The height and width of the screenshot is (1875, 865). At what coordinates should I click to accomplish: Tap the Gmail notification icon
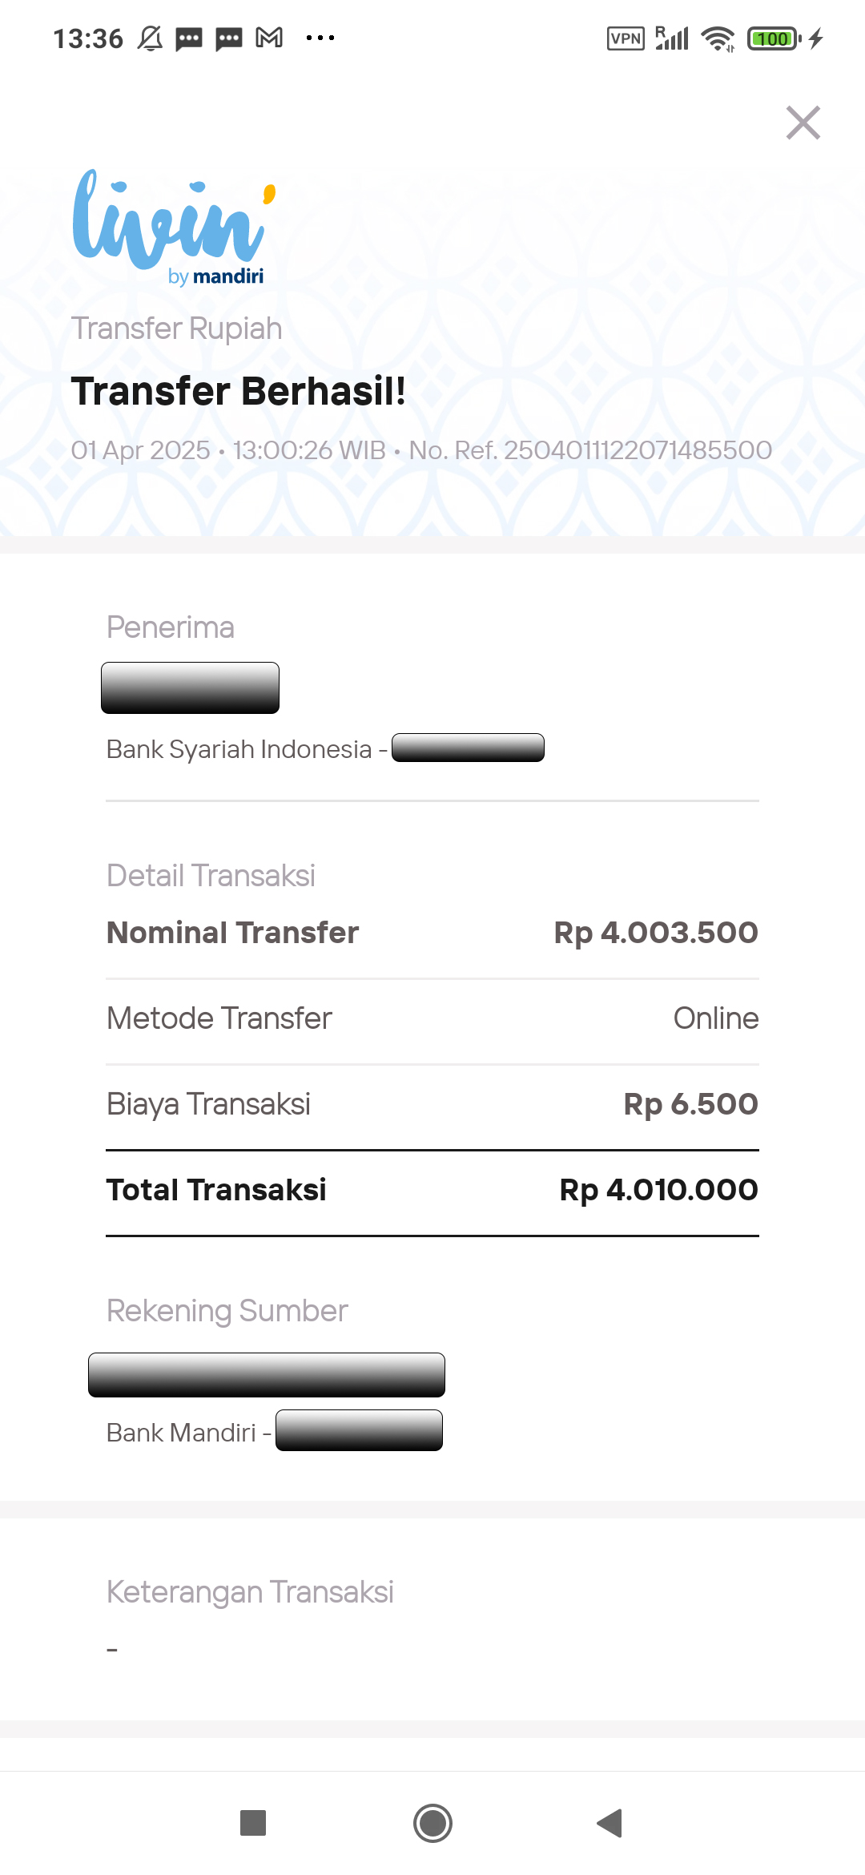pyautogui.click(x=269, y=38)
